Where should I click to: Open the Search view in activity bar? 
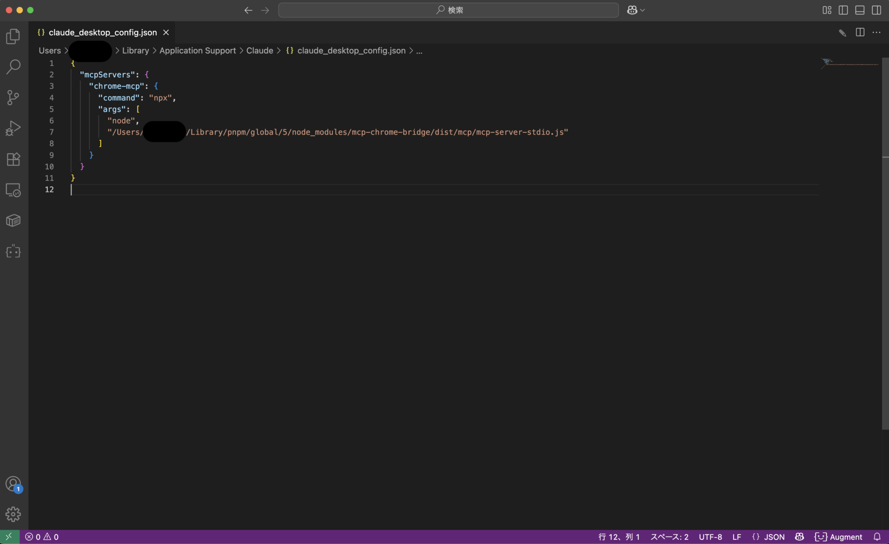coord(13,66)
